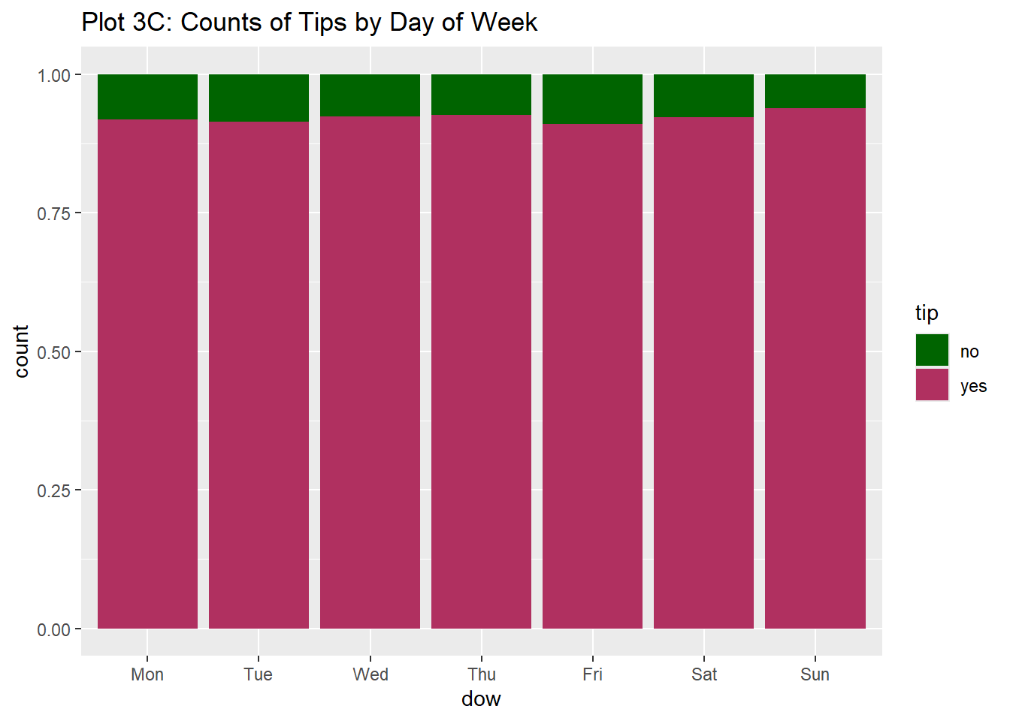Screen dimensions: 1010x721
Task: Select the green segment of Monday's bar
Action: tap(147, 97)
